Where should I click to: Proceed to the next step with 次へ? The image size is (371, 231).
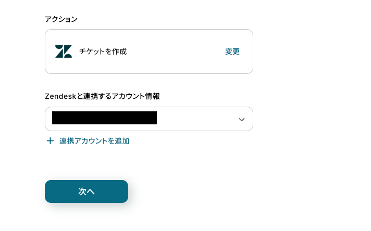(86, 191)
